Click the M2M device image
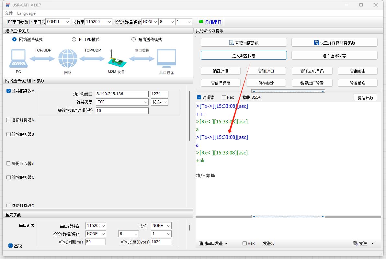Screen dimensions: 386x259 [115, 59]
